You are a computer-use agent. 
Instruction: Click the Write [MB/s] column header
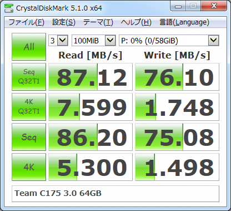coord(177,55)
